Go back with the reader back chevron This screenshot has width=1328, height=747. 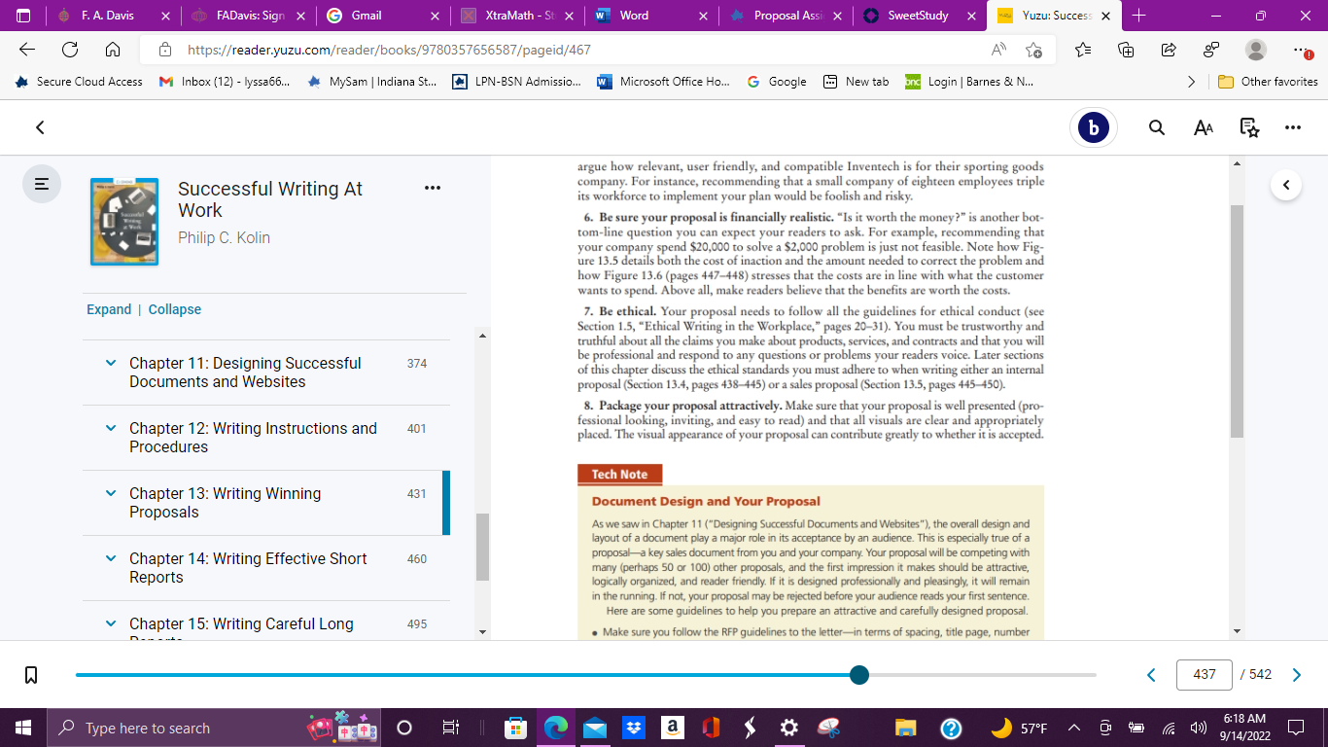click(x=40, y=127)
